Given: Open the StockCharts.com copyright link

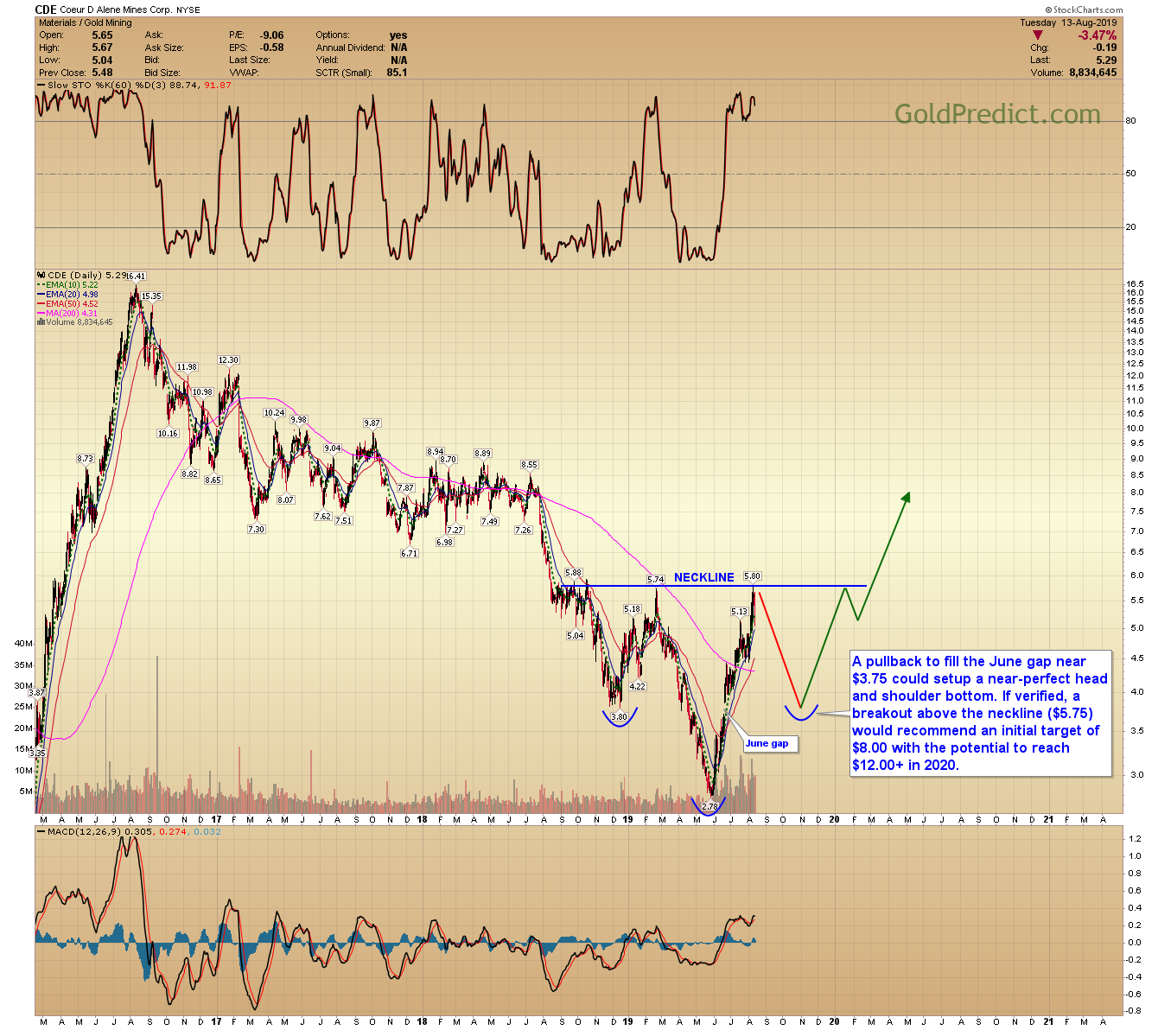Looking at the screenshot, I should pos(1084,10).
